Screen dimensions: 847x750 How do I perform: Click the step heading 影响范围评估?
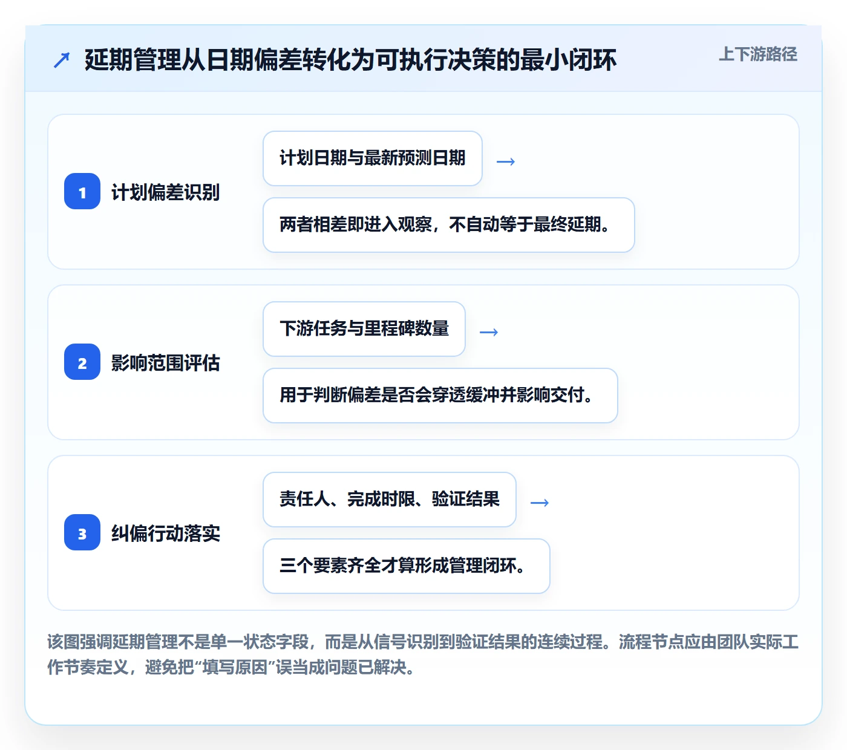[165, 363]
